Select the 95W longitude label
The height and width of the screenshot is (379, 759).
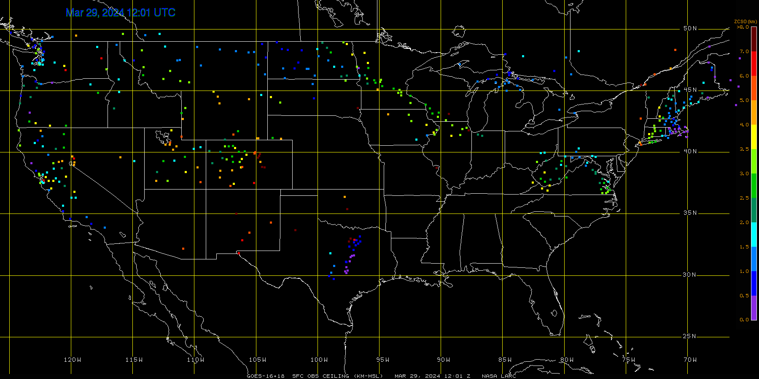coord(383,360)
